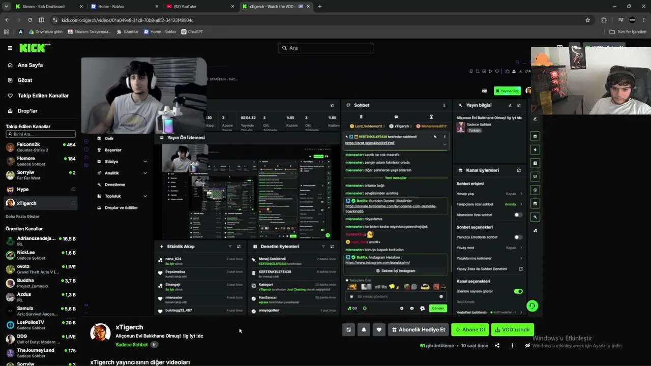Image resolution: width=651 pixels, height=366 pixels.
Task: Open xTigerch's avatar below the video
Action: [x=100, y=332]
